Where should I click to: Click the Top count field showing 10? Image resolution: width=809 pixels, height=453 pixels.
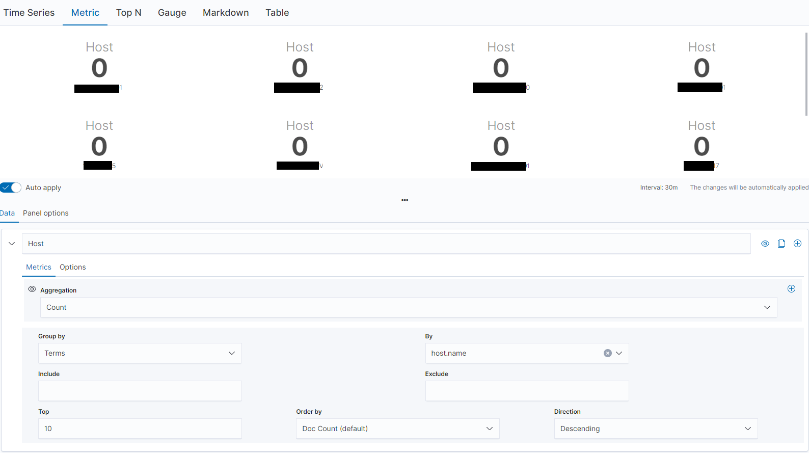pyautogui.click(x=140, y=429)
